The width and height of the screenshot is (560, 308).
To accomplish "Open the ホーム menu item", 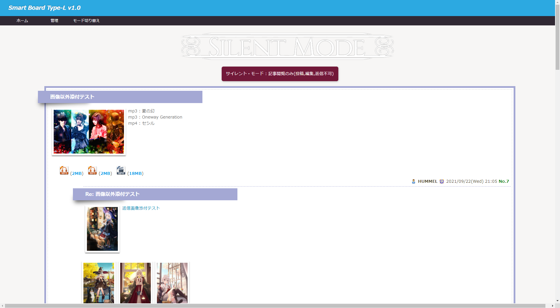I will pyautogui.click(x=22, y=20).
